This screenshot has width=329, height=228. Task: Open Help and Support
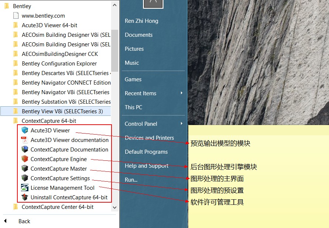[147, 166]
